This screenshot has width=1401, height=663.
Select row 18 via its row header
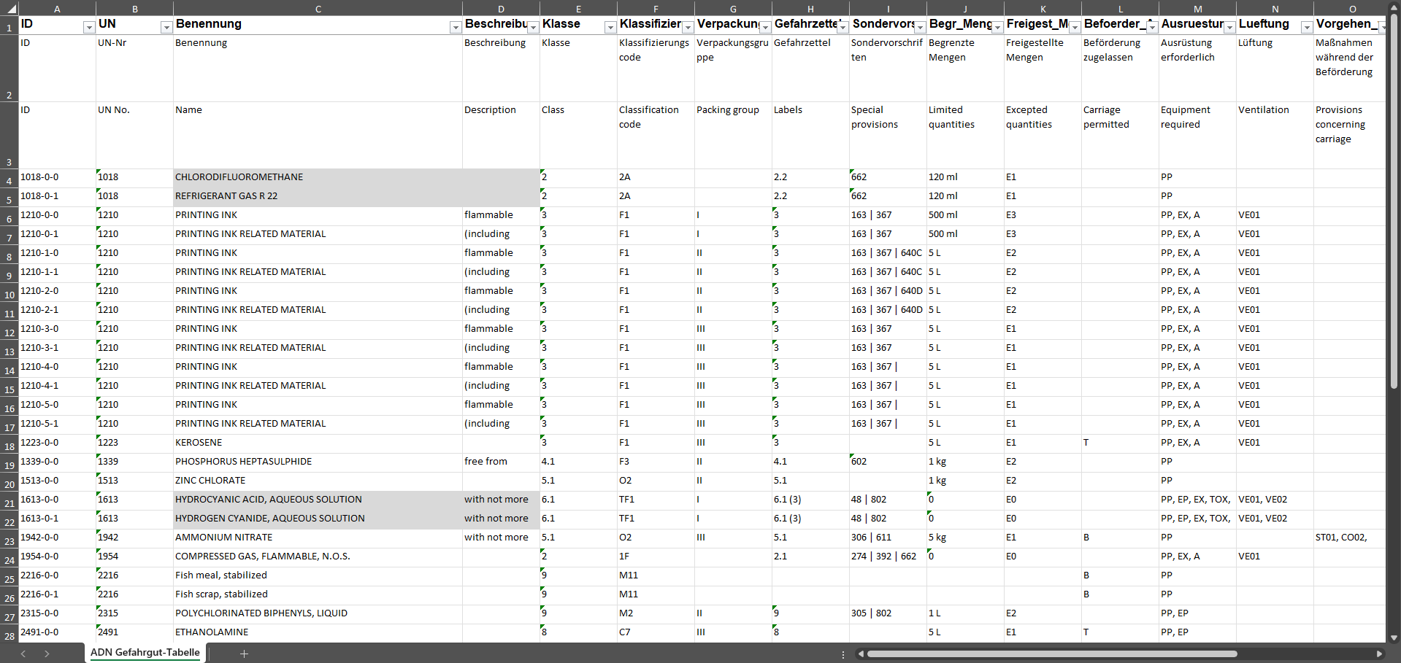(x=9, y=446)
